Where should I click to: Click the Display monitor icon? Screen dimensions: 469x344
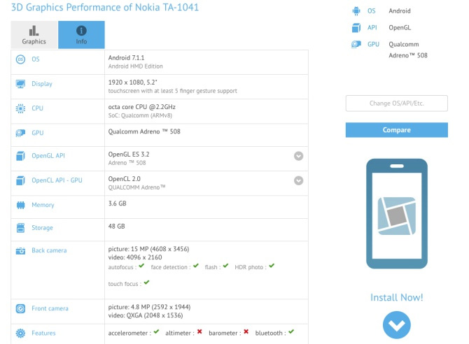20,84
